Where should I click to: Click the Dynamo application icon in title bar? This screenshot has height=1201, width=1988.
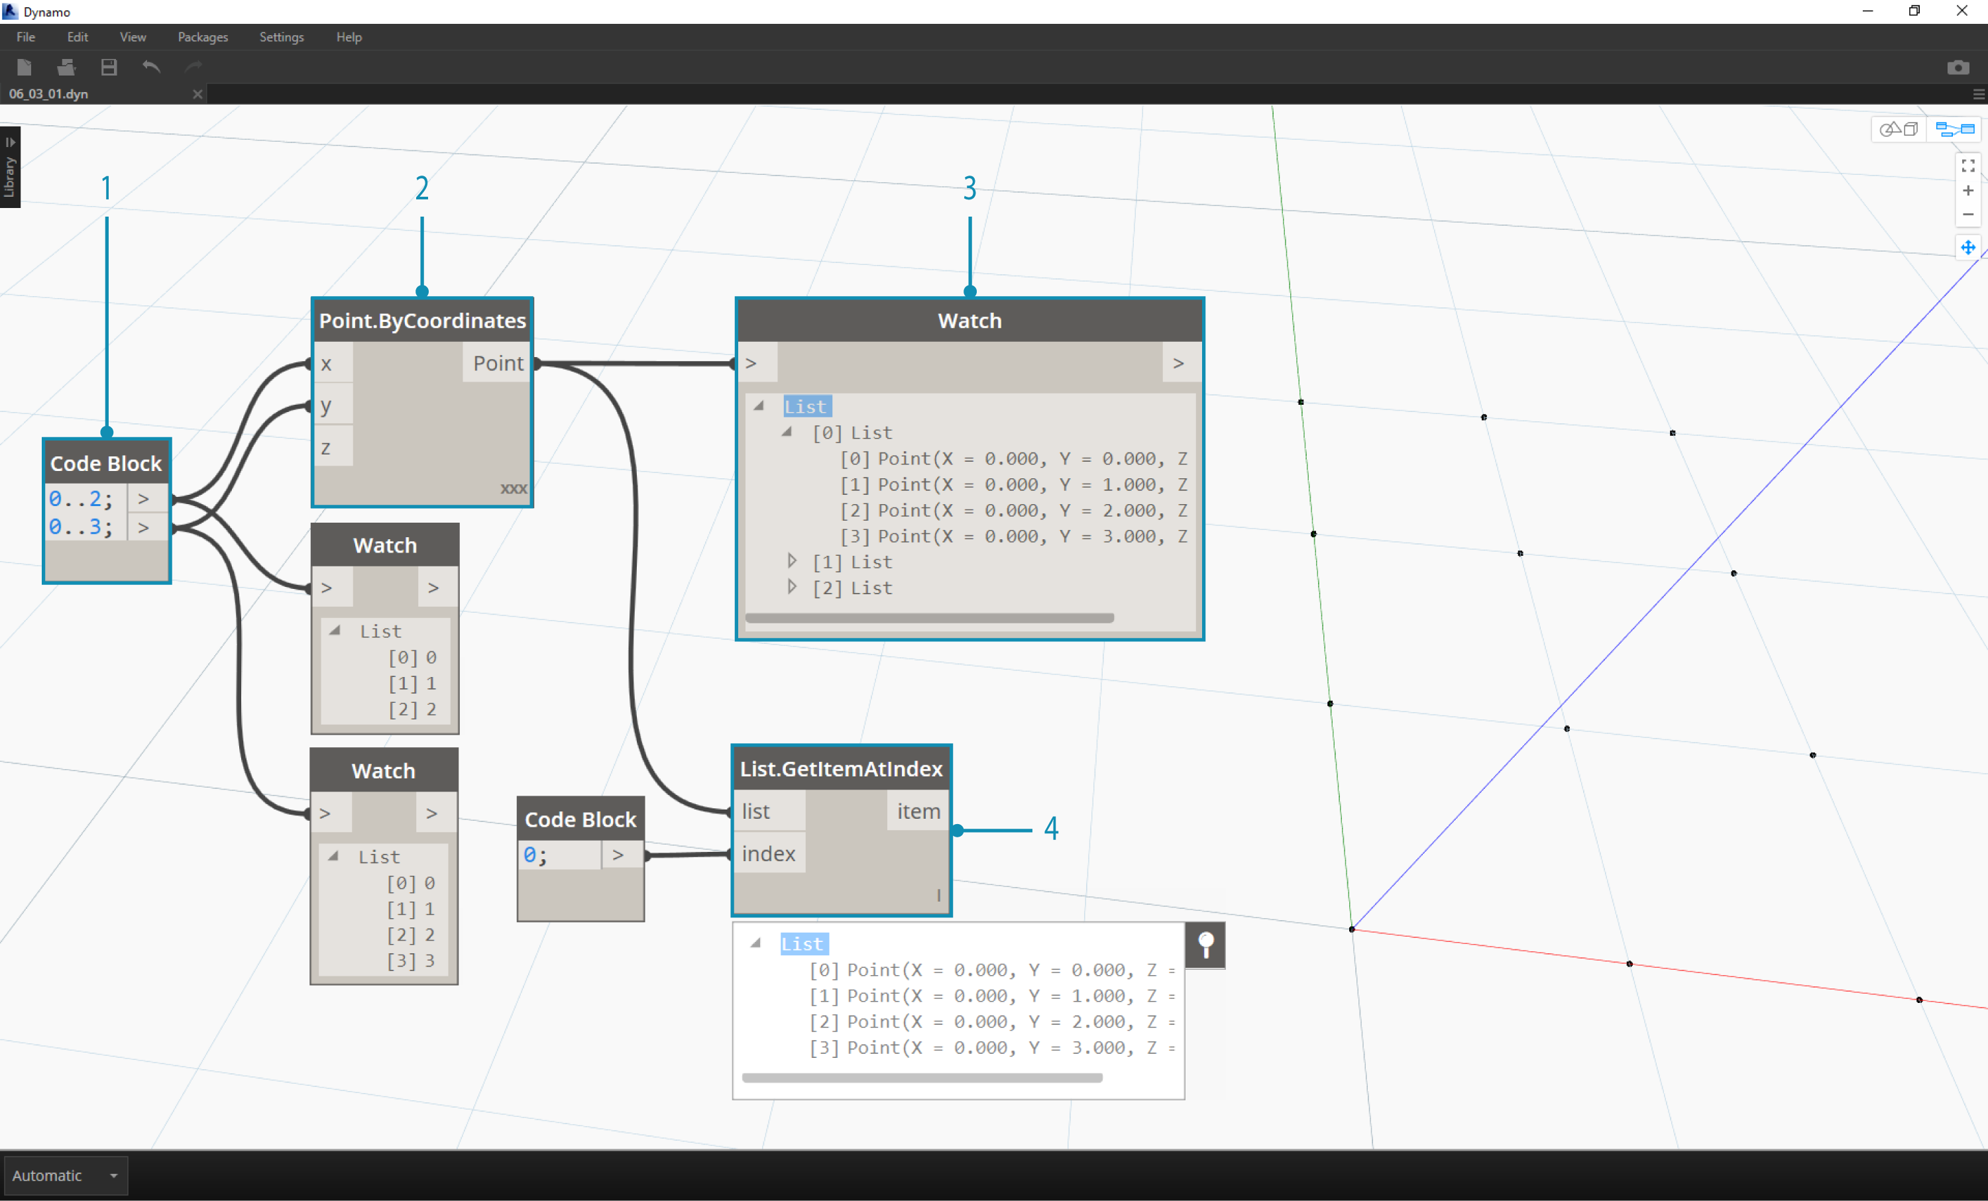[11, 11]
